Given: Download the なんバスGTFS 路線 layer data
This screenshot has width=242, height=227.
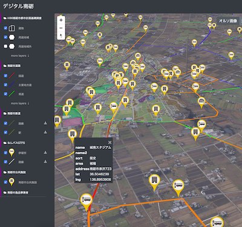Looking at the screenshot, I should [45, 162].
